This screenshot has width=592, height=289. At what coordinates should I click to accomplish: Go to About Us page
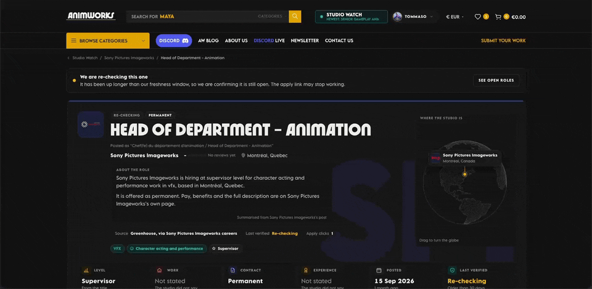pos(236,41)
